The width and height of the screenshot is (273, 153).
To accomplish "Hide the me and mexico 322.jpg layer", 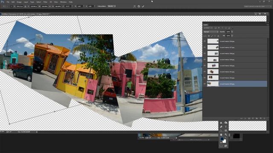I will point(205,78).
